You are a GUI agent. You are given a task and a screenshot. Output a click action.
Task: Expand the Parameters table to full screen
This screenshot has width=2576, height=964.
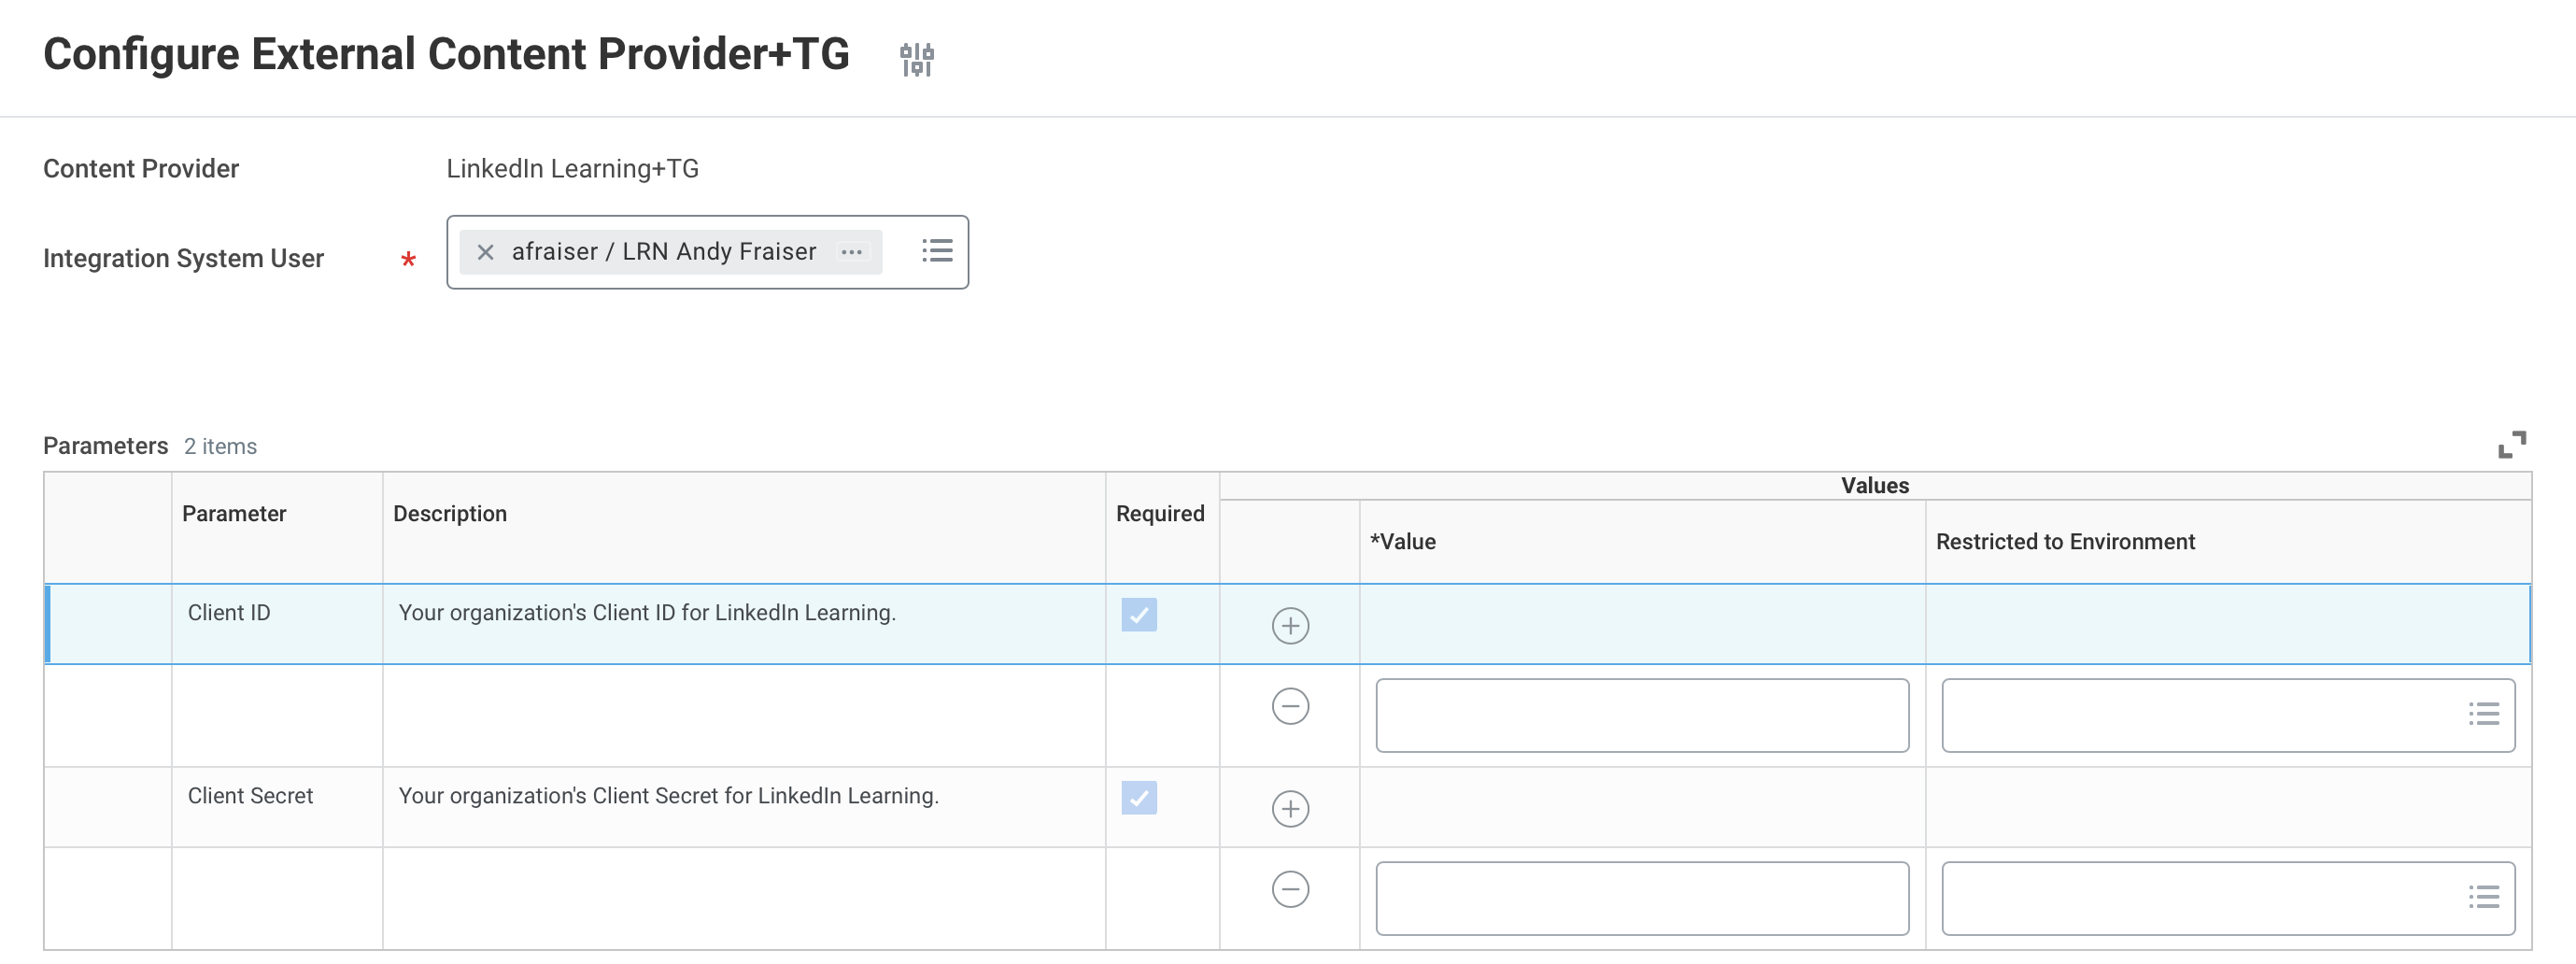pos(2513,444)
